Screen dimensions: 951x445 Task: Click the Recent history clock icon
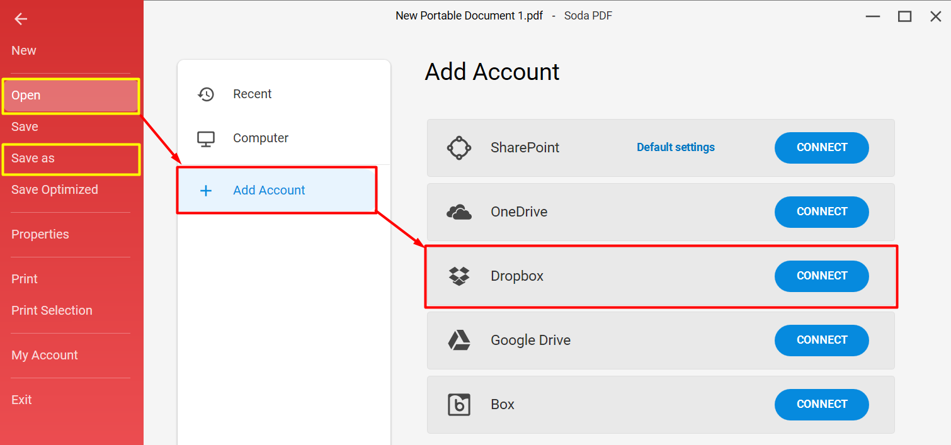point(206,94)
